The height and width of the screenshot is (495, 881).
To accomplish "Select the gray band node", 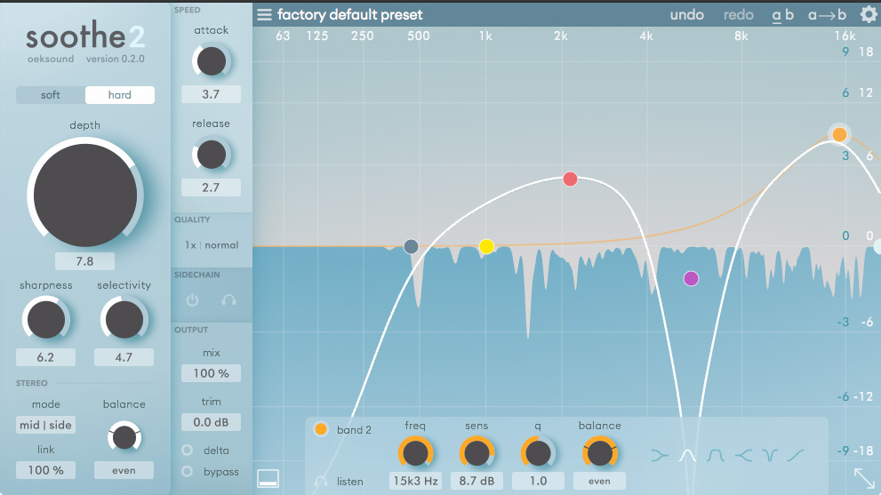I will tap(412, 246).
